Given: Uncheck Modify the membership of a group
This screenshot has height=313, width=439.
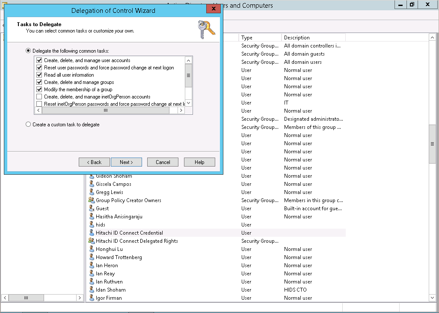Looking at the screenshot, I should pyautogui.click(x=39, y=89).
